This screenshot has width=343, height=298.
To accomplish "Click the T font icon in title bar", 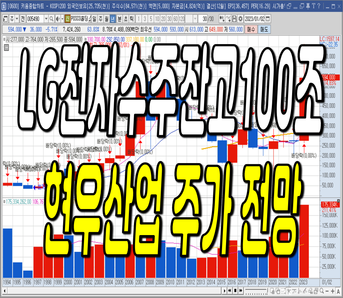I will (x=313, y=6).
